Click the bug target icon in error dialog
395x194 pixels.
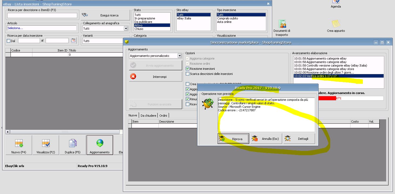pos(208,103)
